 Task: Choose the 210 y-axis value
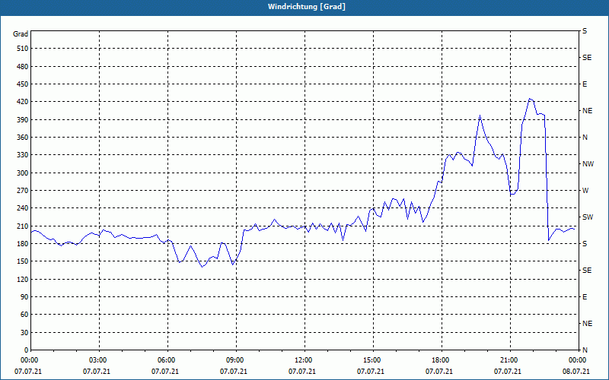click(x=23, y=226)
